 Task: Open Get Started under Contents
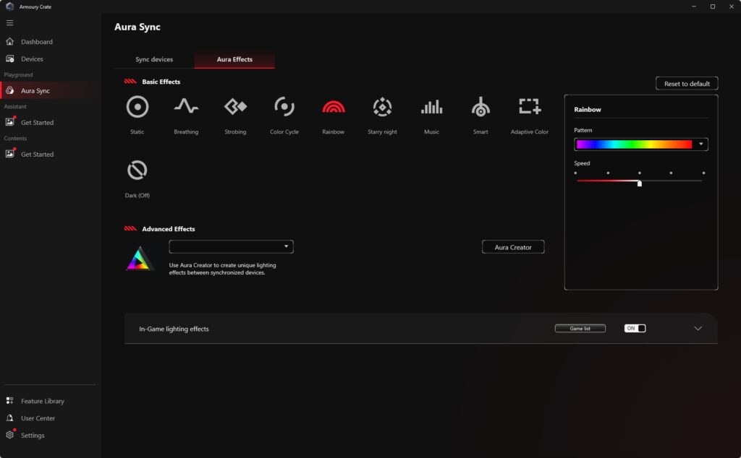(x=38, y=154)
